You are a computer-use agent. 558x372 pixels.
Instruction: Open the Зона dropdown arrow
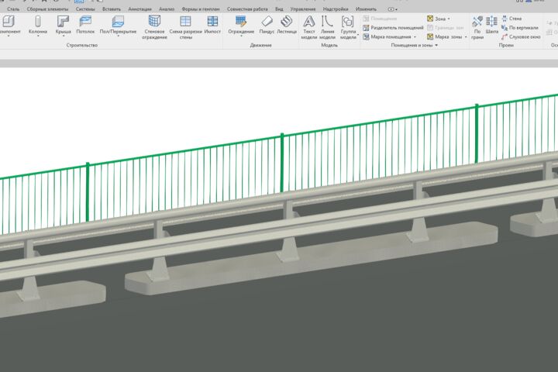(x=449, y=19)
